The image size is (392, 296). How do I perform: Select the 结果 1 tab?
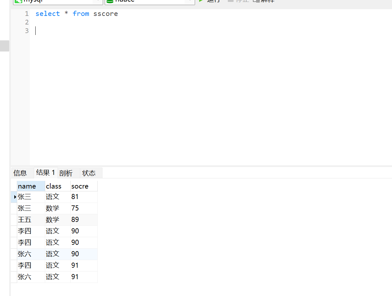(x=46, y=173)
